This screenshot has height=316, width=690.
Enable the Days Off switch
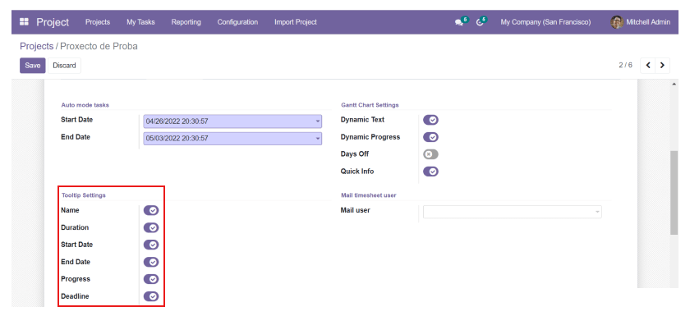point(430,154)
